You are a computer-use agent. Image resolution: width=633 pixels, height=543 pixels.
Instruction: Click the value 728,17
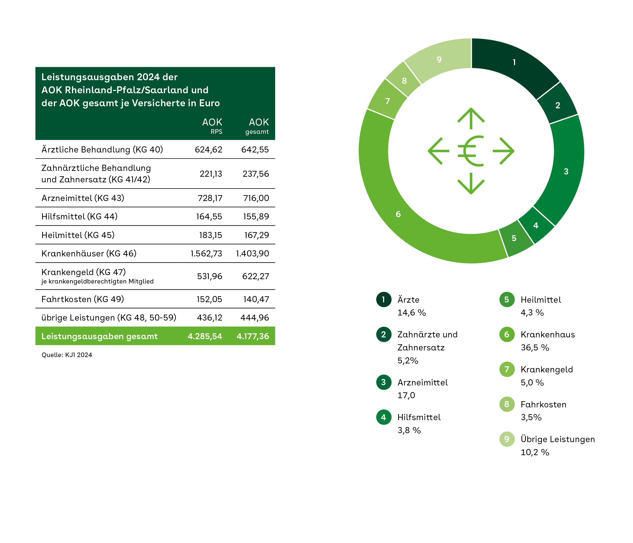210,198
